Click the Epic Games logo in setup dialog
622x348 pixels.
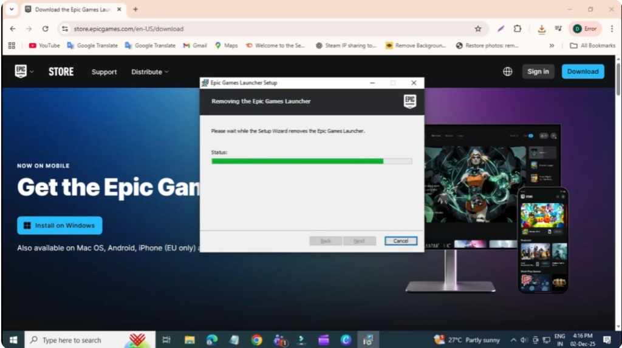[410, 101]
